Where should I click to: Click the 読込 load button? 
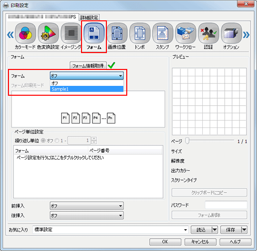(201, 230)
